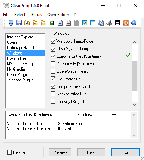Click the red-lined document icon
The image size is (144, 160).
pos(68,23)
